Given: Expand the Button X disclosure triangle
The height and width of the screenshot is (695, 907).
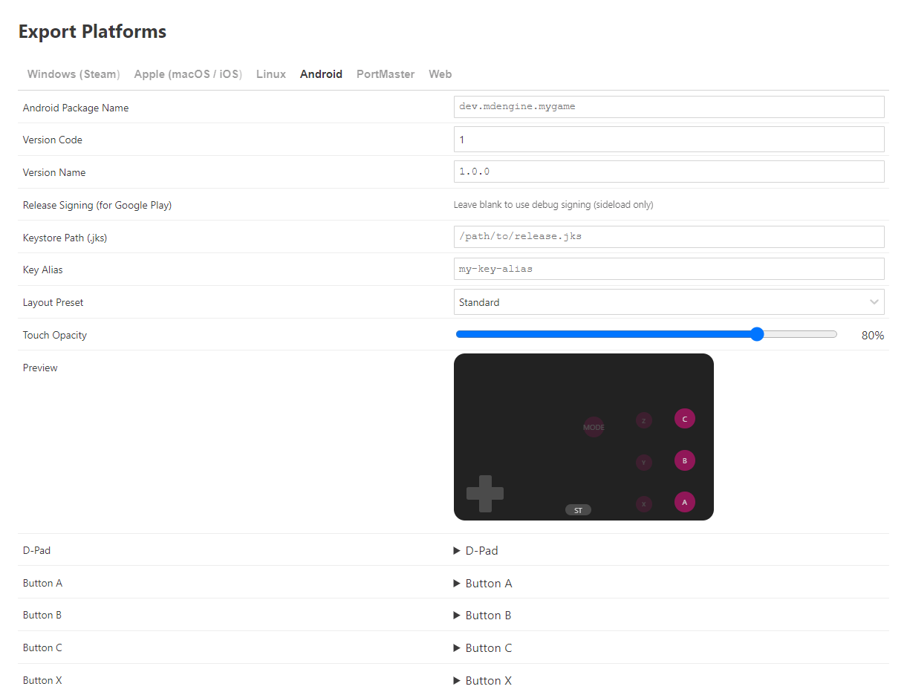Looking at the screenshot, I should (x=457, y=681).
